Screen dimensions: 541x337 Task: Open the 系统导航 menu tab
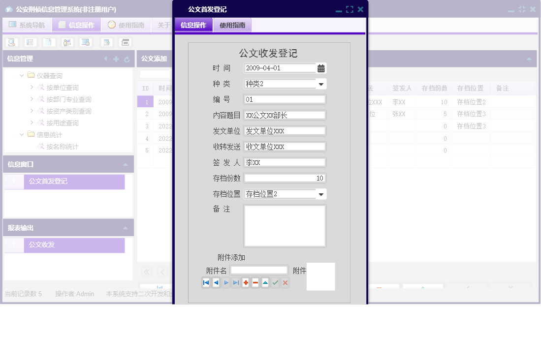(27, 24)
